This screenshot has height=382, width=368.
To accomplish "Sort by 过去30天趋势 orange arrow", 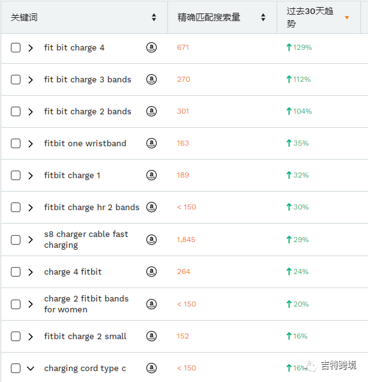I will tap(347, 17).
